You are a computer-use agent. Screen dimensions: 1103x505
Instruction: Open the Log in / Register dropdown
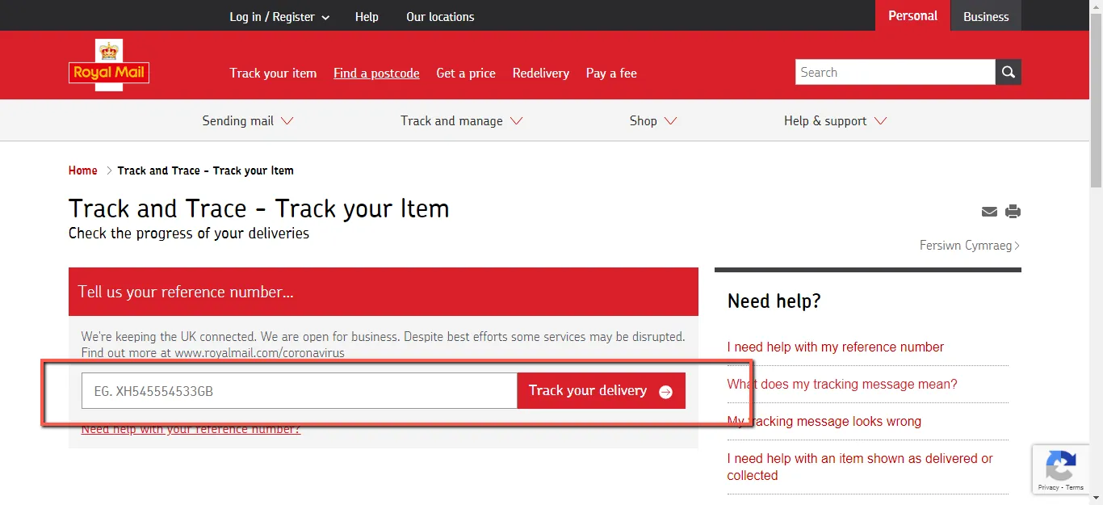coord(279,16)
